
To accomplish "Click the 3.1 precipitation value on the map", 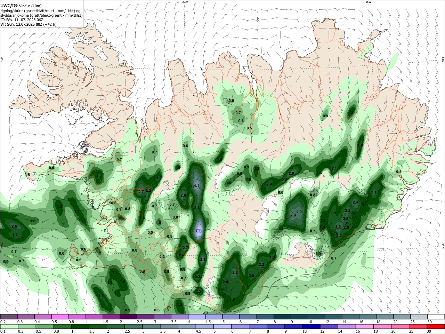I will tap(203, 260).
